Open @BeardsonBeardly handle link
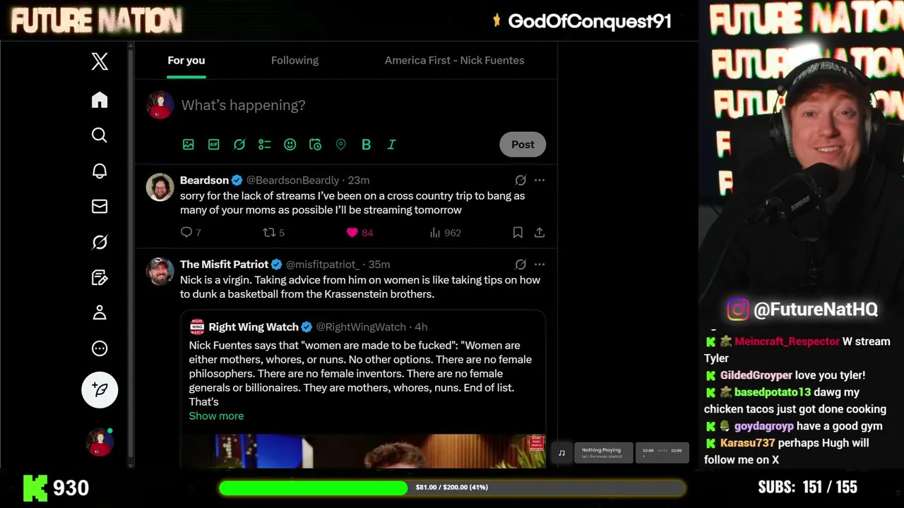 tap(292, 180)
